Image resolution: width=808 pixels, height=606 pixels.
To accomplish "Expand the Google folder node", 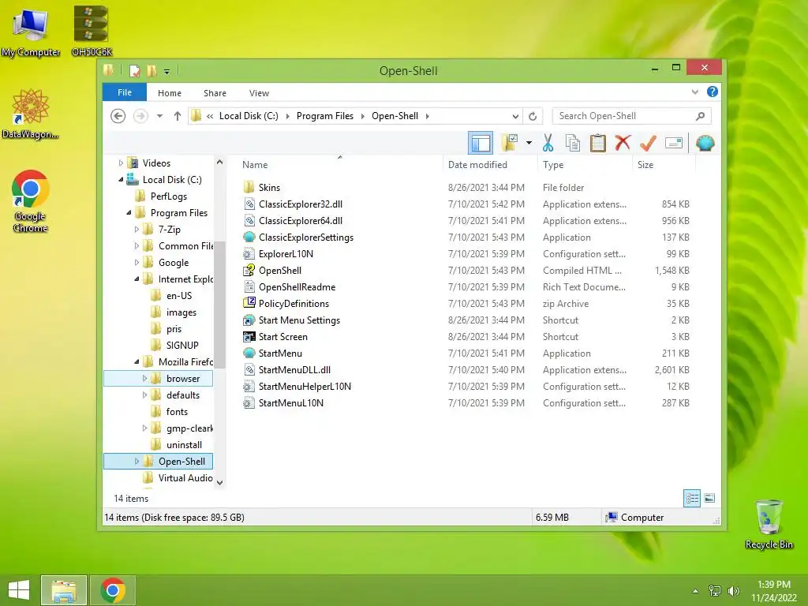I will pos(137,262).
